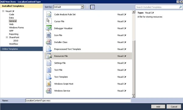
Task: Close the Add New Item dialog
Action: 181,2
